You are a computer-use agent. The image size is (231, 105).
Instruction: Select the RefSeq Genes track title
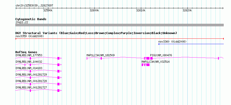click(x=26, y=52)
